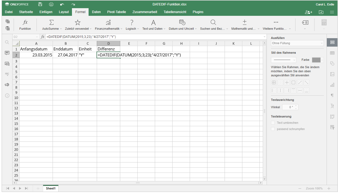Switch to the Zusammenarbeit tab
The width and height of the screenshot is (338, 193).
145,12
